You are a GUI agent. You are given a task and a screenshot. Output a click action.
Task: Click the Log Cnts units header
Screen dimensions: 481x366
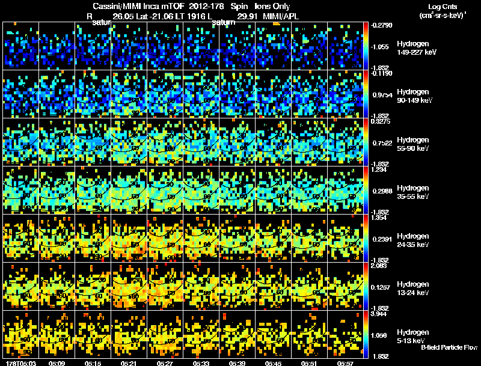(x=443, y=11)
